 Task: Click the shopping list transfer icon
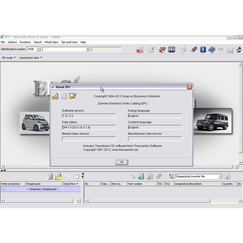point(171,176)
